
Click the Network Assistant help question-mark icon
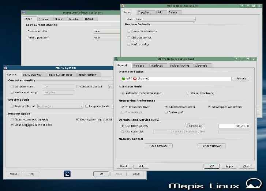[x=236, y=59]
